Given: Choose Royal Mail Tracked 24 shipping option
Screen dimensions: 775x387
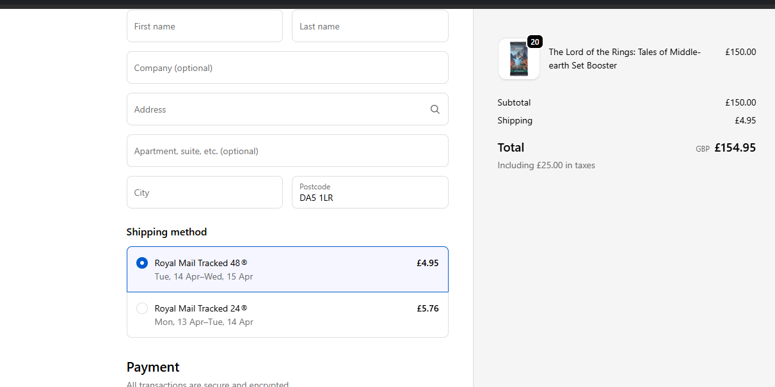Looking at the screenshot, I should pyautogui.click(x=142, y=308).
